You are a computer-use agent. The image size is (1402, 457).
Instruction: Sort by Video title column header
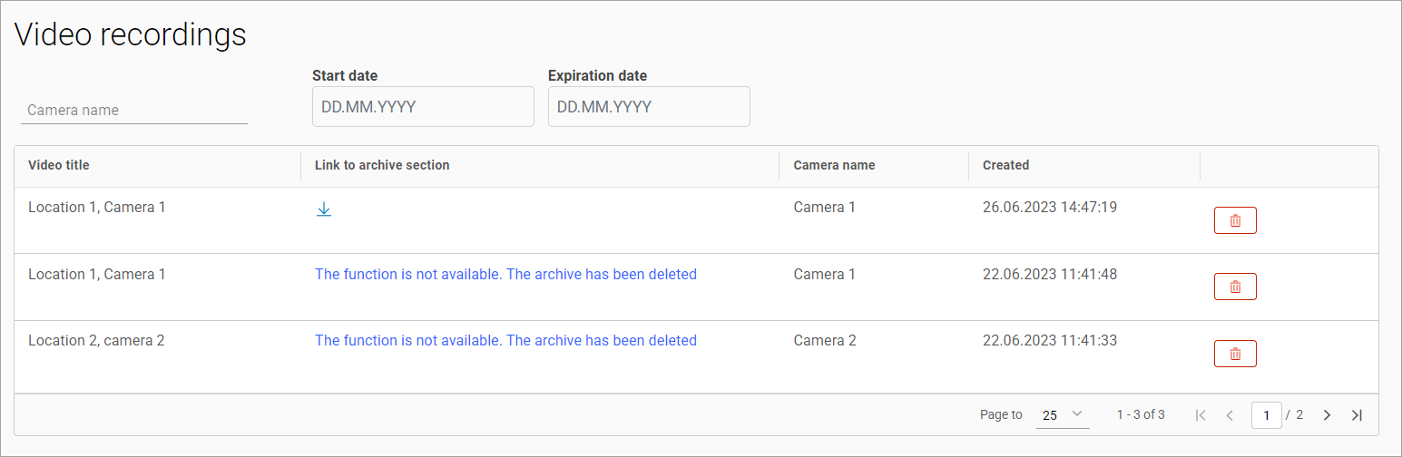click(x=59, y=165)
